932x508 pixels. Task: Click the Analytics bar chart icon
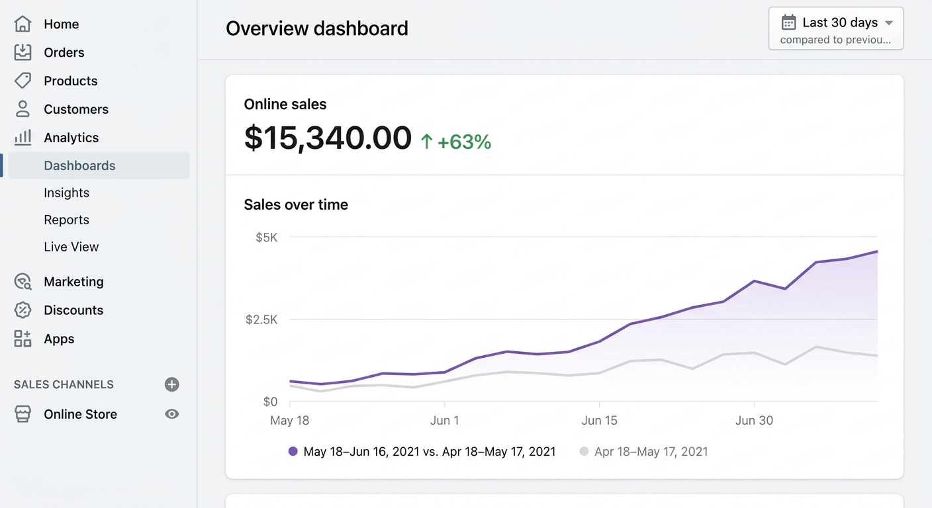(x=23, y=138)
